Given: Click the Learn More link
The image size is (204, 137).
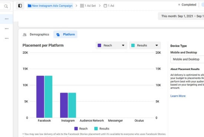Looking at the screenshot, I should click(178, 96).
